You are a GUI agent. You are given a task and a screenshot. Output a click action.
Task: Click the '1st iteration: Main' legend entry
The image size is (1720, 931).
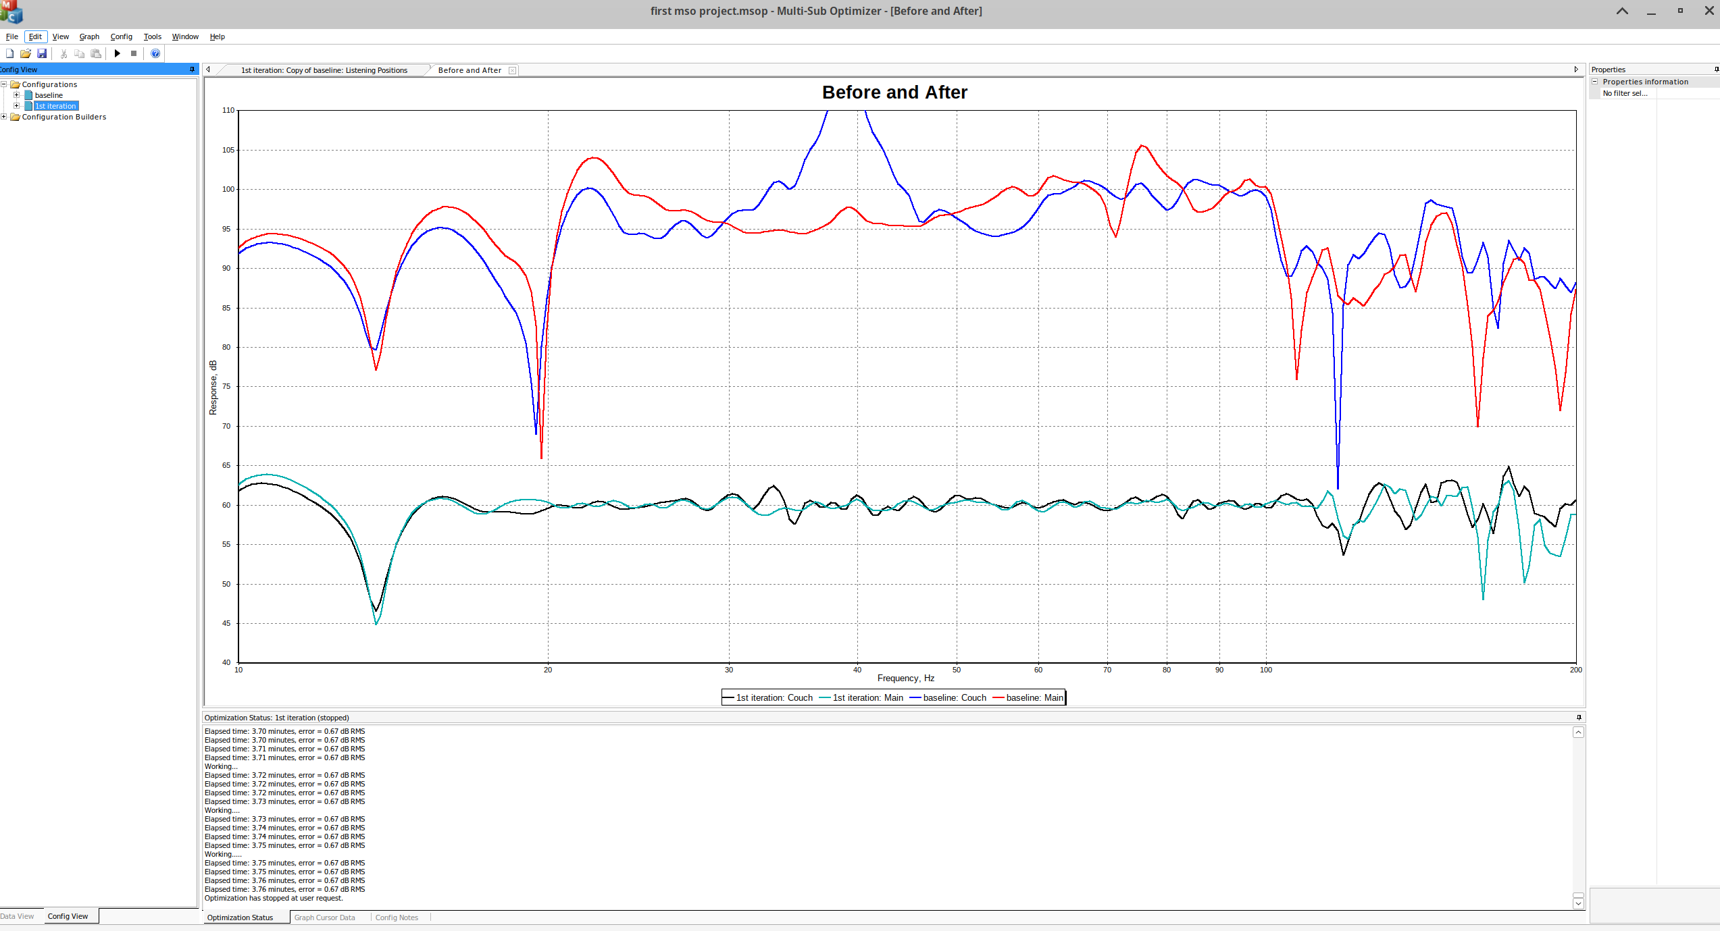[x=861, y=697]
